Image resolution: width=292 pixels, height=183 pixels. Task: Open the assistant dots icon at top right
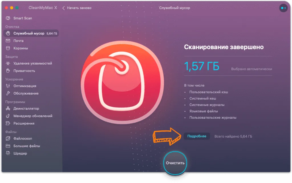click(x=283, y=8)
